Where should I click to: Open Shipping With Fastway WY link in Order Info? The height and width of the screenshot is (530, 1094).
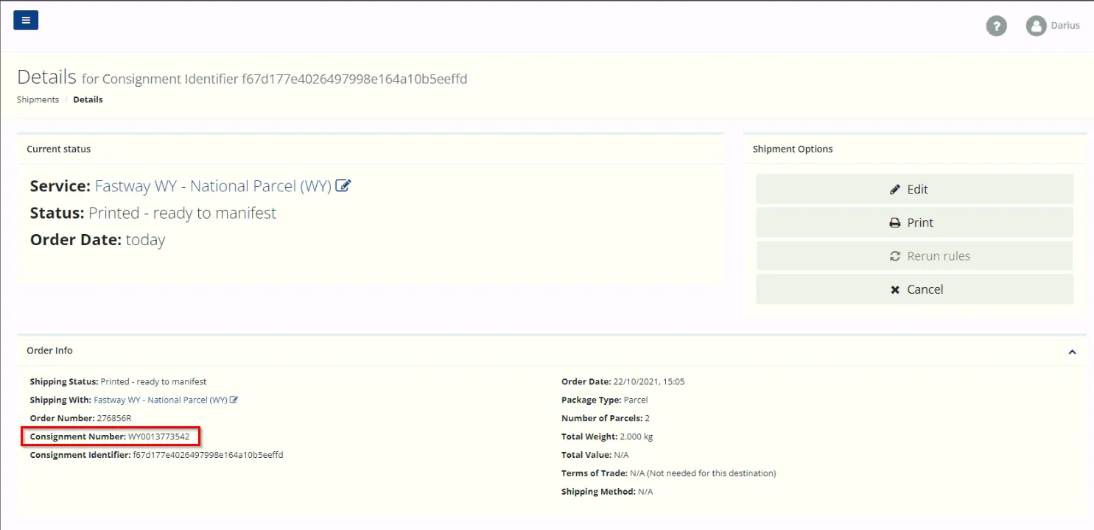[x=161, y=400]
